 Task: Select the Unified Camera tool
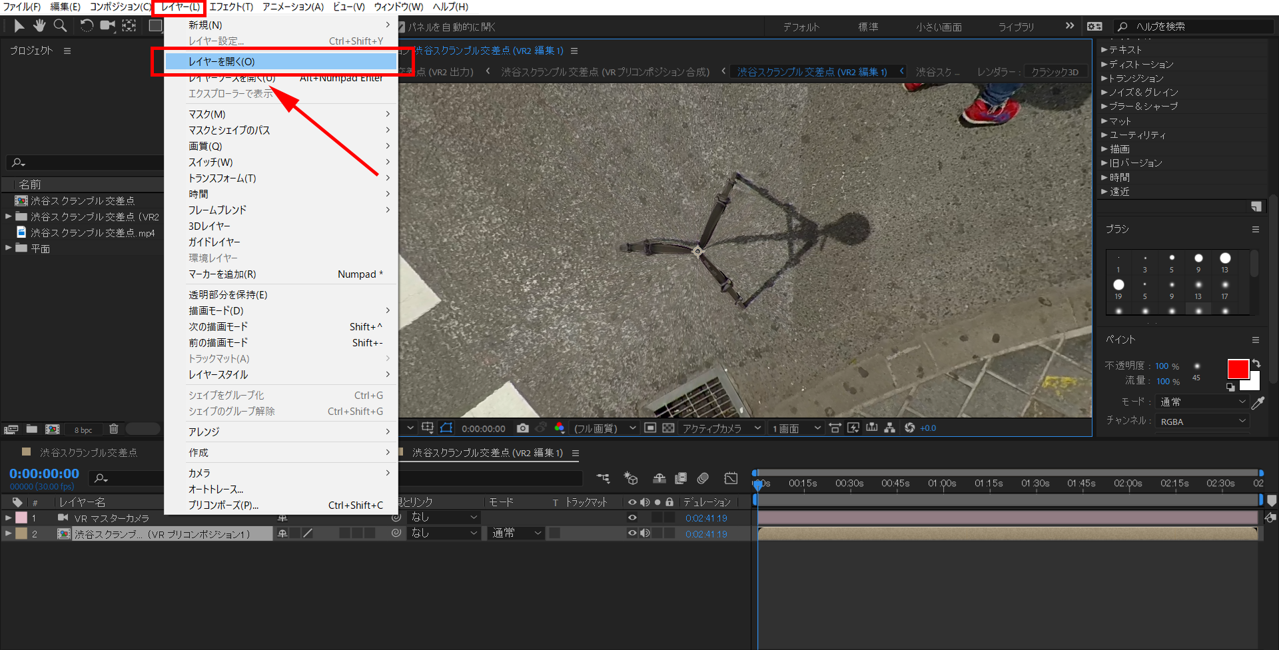[107, 26]
